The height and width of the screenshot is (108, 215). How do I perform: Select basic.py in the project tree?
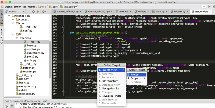pyautogui.click(x=23, y=83)
